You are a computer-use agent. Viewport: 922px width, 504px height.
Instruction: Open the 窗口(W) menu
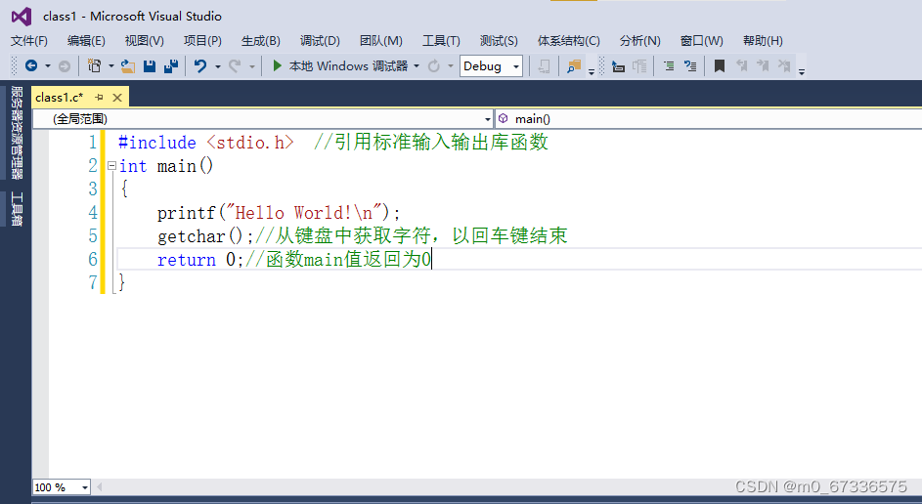coord(701,40)
